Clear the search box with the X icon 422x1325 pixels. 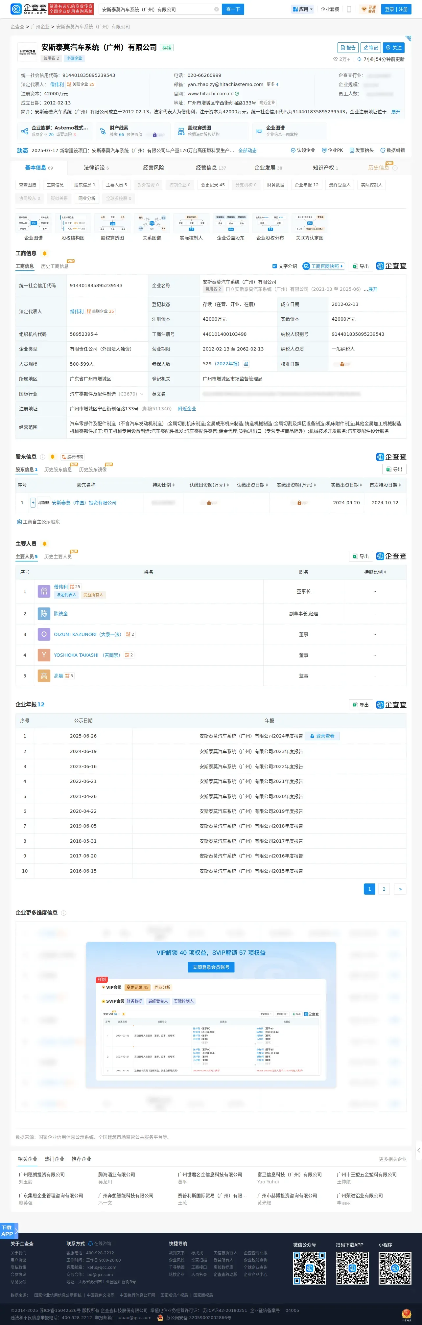pyautogui.click(x=216, y=9)
